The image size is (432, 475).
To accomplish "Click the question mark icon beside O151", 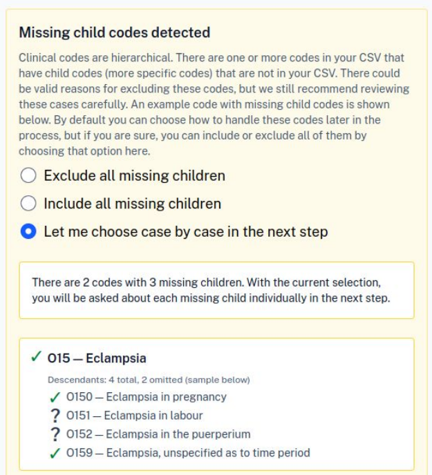I will (x=55, y=416).
